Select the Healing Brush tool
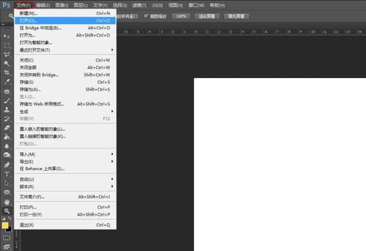 [7, 92]
